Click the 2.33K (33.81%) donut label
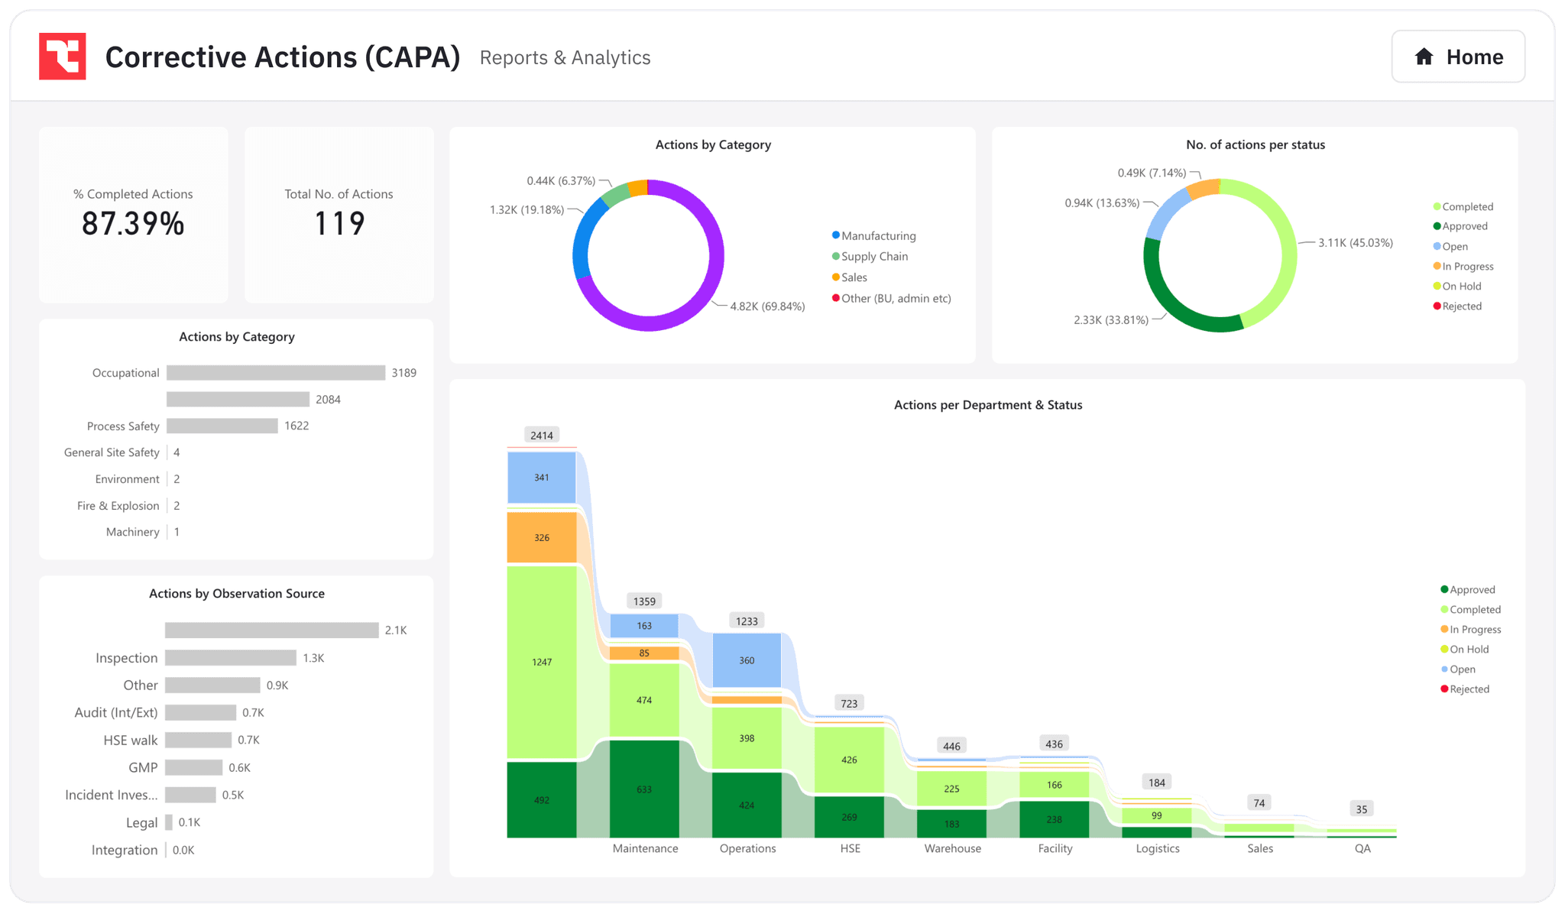Image resolution: width=1565 pixels, height=914 pixels. coord(1111,320)
